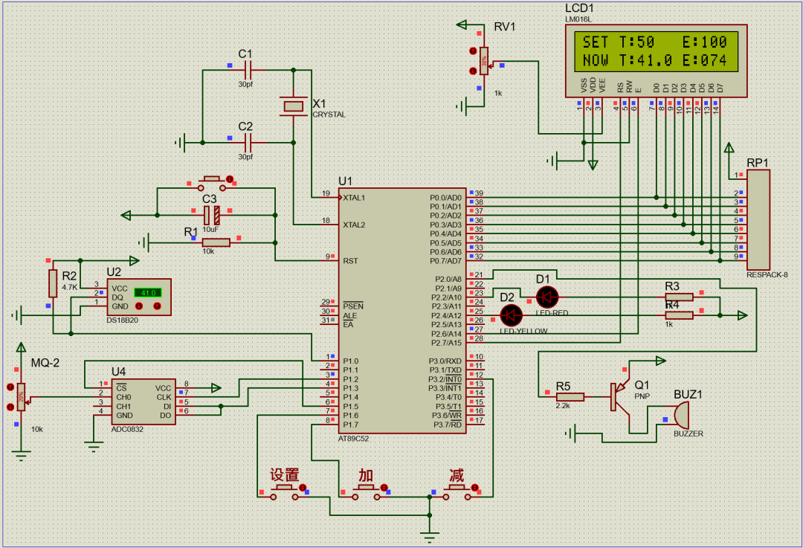Image resolution: width=803 pixels, height=548 pixels.
Task: Select the X1 crystal oscillator symbol
Action: (x=294, y=106)
